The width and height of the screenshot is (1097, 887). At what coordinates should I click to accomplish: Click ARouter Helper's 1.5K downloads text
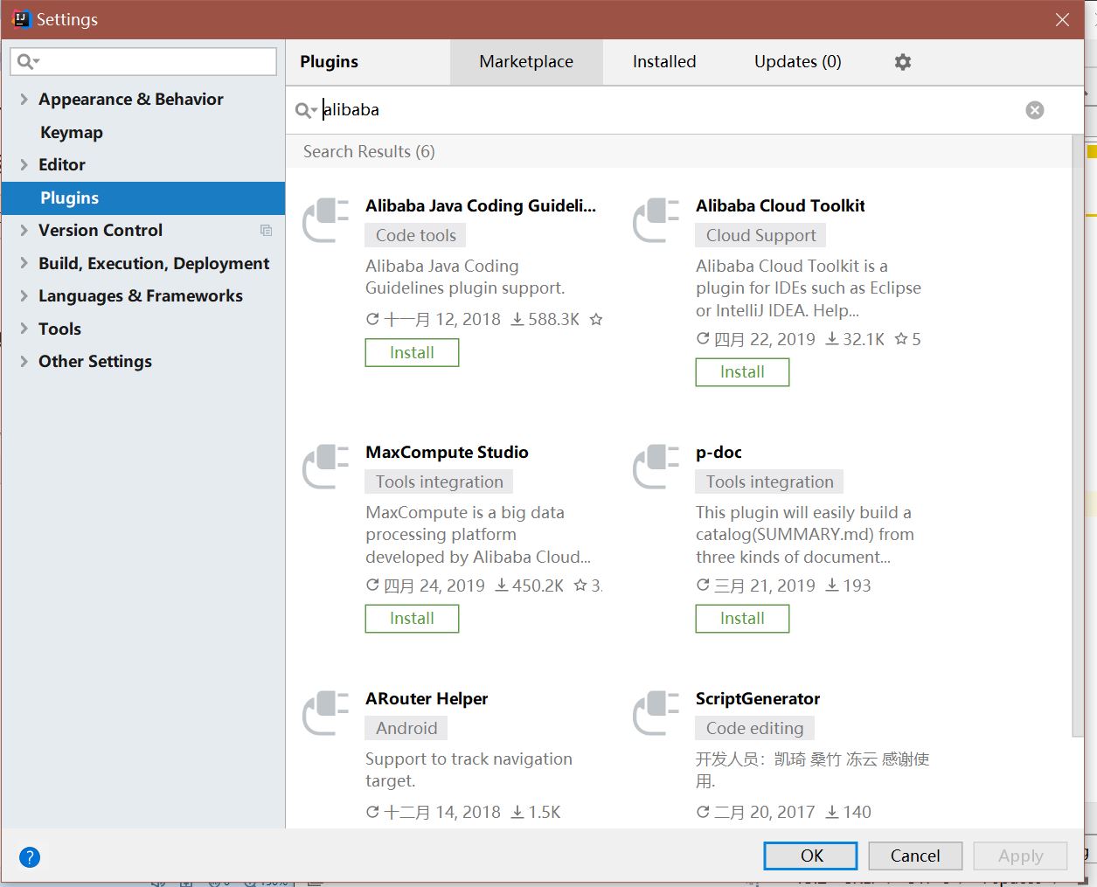point(545,813)
